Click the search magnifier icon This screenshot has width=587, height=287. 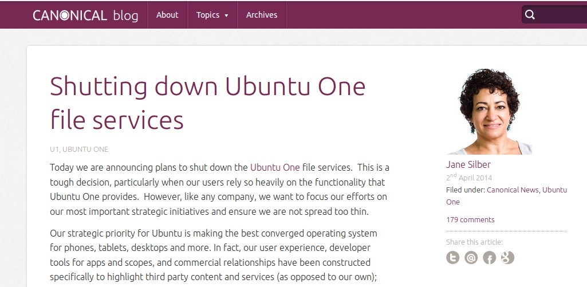point(530,15)
